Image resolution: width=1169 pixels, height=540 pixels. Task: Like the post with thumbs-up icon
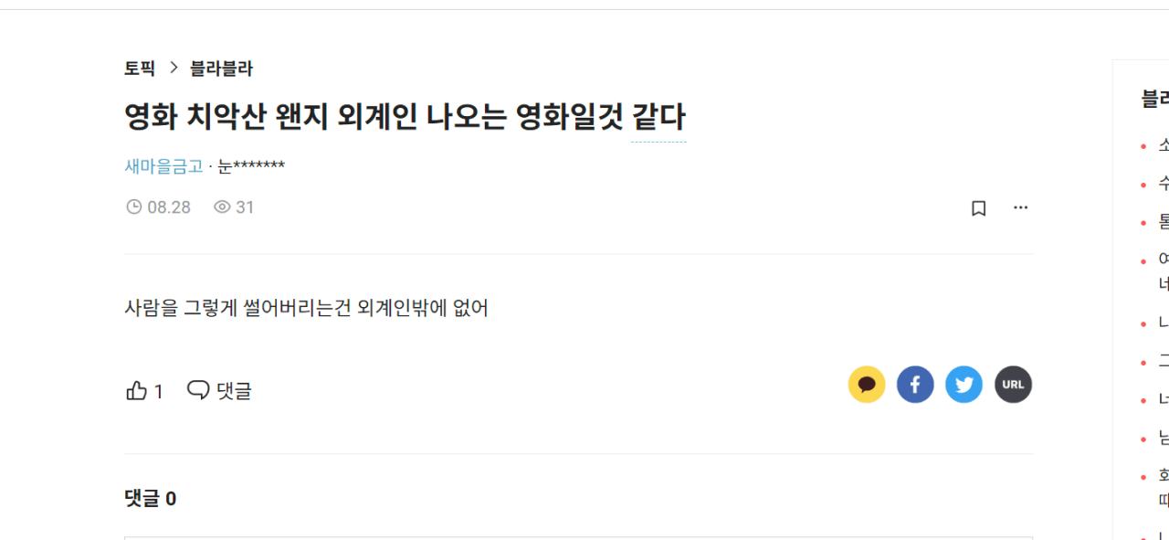pos(136,391)
